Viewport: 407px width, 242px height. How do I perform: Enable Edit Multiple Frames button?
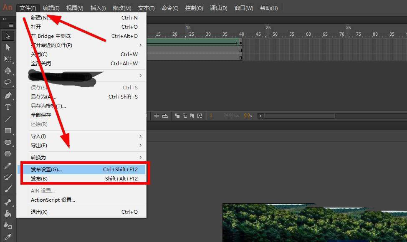coord(192,116)
